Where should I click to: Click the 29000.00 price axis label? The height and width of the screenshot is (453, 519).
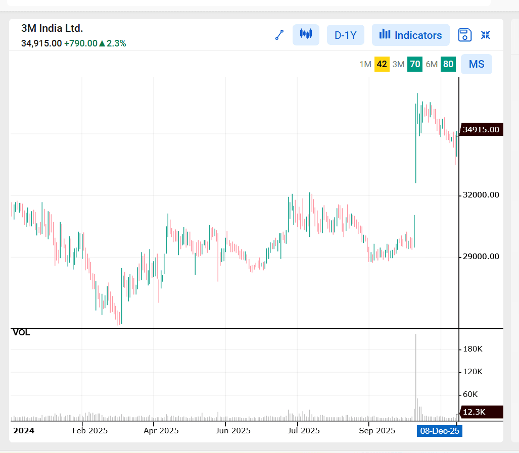click(x=481, y=257)
